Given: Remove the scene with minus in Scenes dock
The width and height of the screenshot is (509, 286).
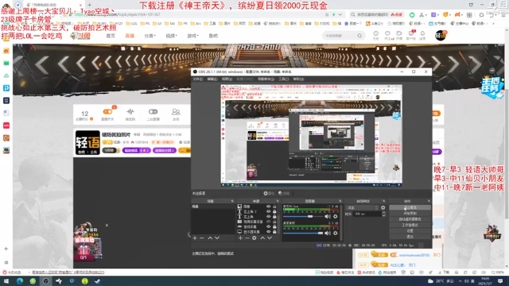Looking at the screenshot, I should (x=201, y=238).
